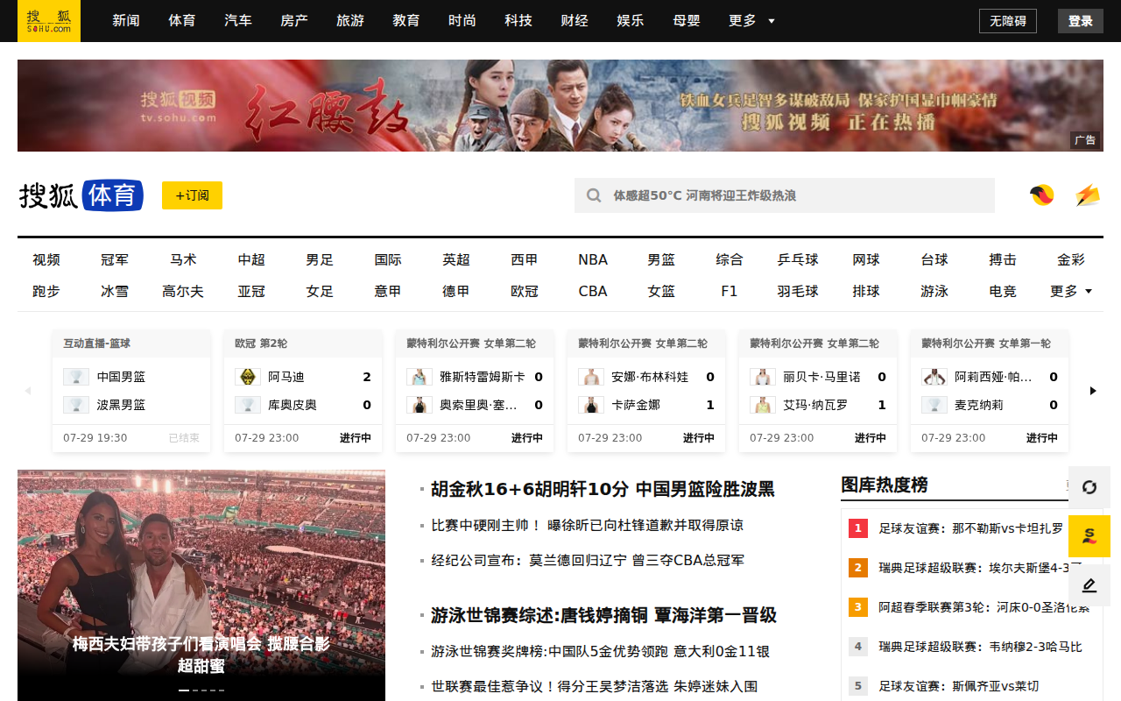Viewport: 1121px width, 701px height.
Task: Click the search input field
Action: (785, 195)
